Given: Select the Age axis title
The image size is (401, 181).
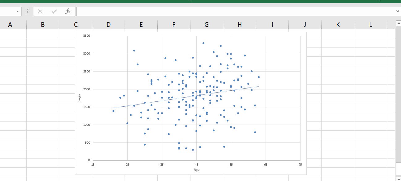Looking at the screenshot, I should coord(196,170).
